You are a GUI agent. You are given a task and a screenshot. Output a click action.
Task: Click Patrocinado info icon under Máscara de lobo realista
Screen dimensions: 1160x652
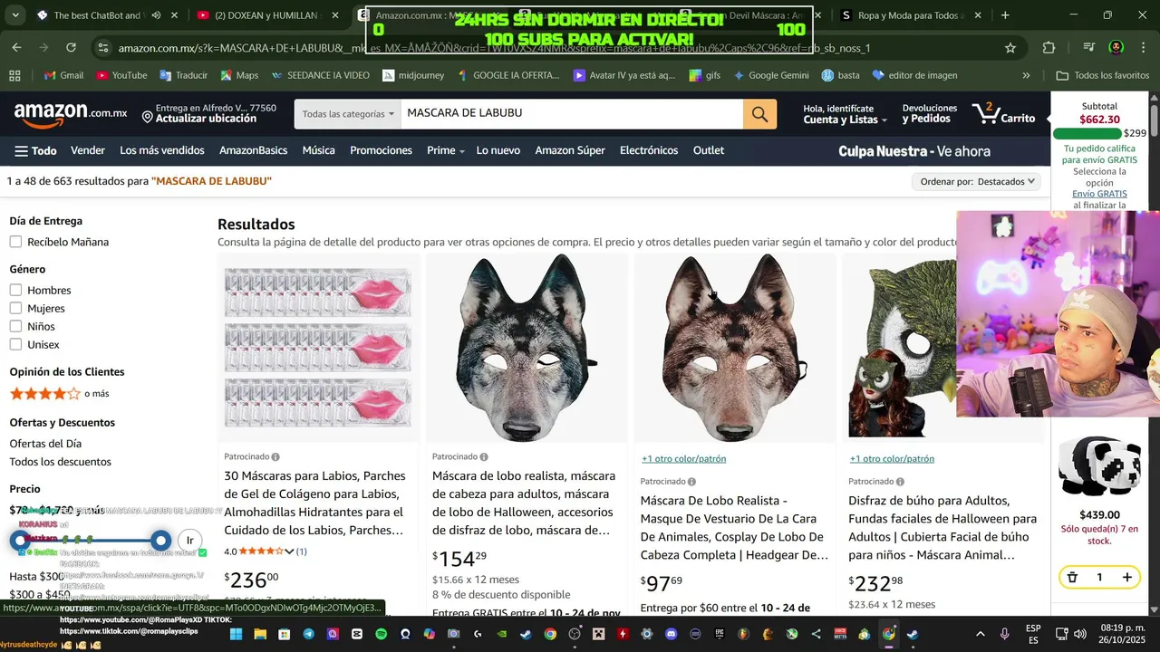(x=484, y=456)
